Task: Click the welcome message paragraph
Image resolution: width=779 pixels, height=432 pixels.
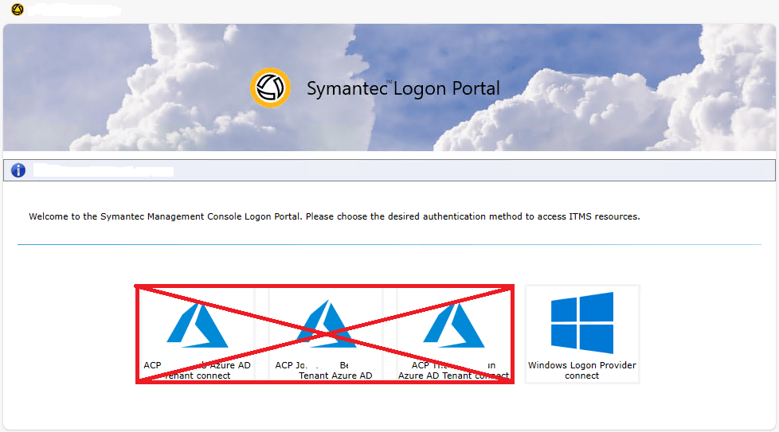Action: [334, 216]
